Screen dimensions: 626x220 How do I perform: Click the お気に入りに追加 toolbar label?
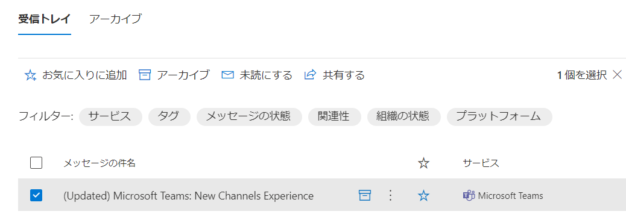(84, 75)
